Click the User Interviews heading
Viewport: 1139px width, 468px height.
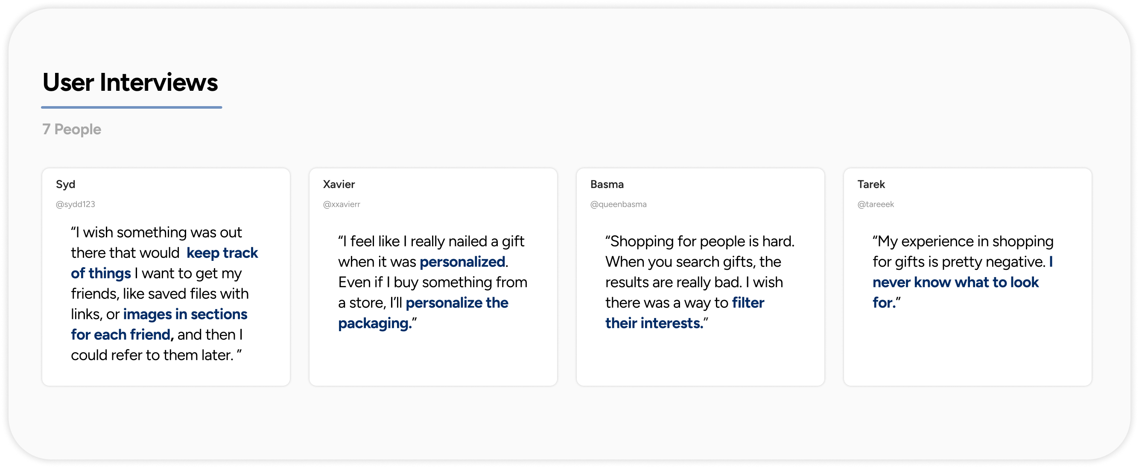(130, 83)
